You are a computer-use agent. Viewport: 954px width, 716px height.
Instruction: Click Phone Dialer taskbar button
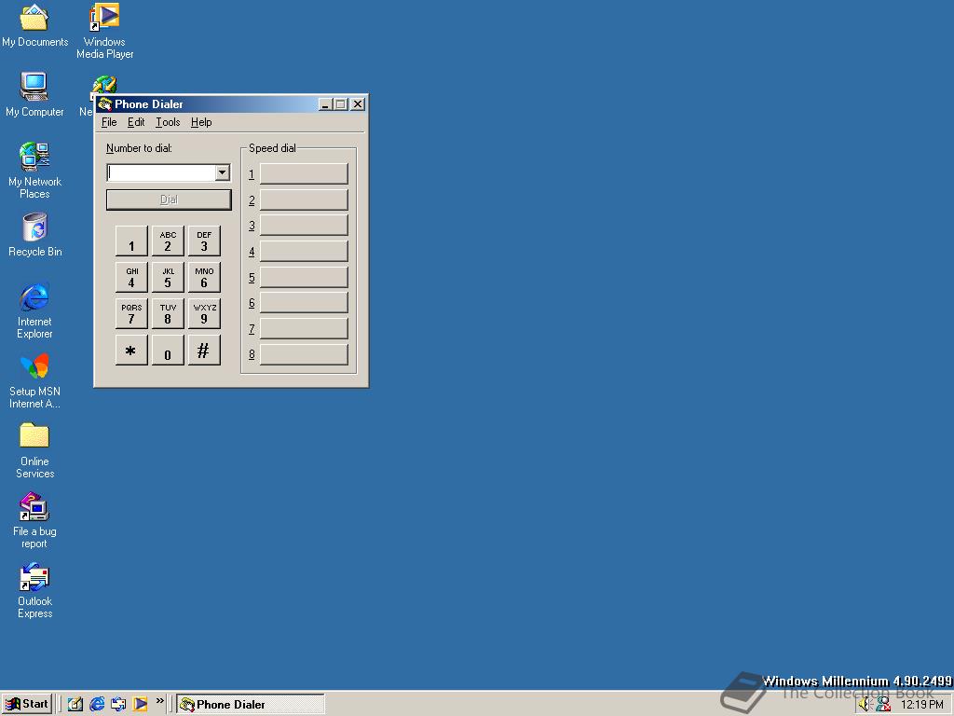tap(250, 704)
